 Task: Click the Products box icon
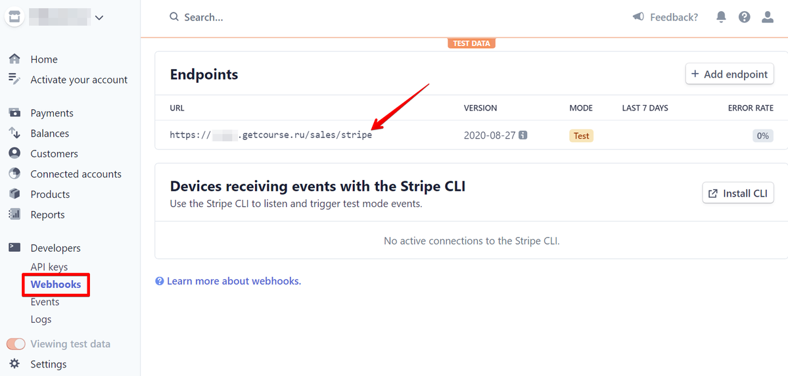tap(14, 194)
